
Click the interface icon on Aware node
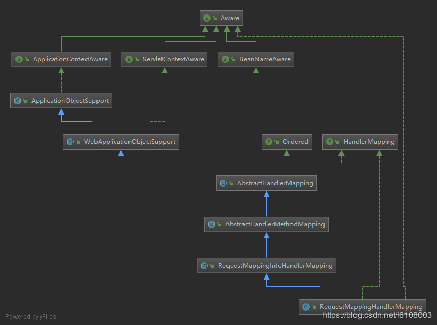(x=207, y=18)
